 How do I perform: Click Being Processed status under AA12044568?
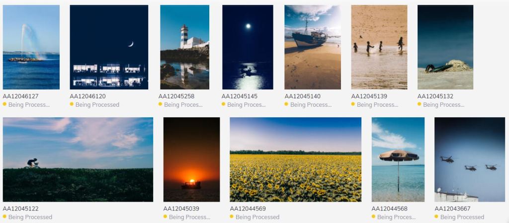(x=396, y=217)
